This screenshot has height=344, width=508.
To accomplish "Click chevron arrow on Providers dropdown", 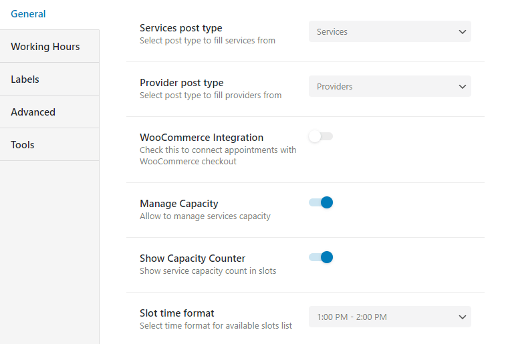I will pos(463,87).
